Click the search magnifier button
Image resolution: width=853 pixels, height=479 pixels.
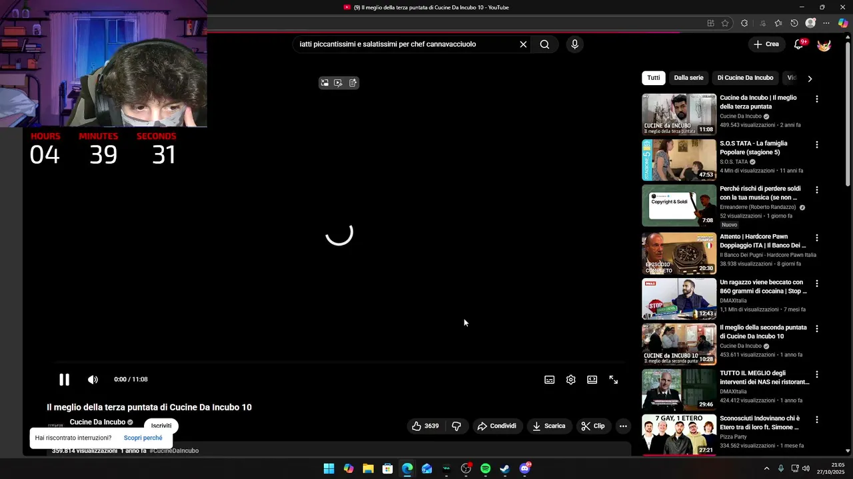click(x=544, y=45)
